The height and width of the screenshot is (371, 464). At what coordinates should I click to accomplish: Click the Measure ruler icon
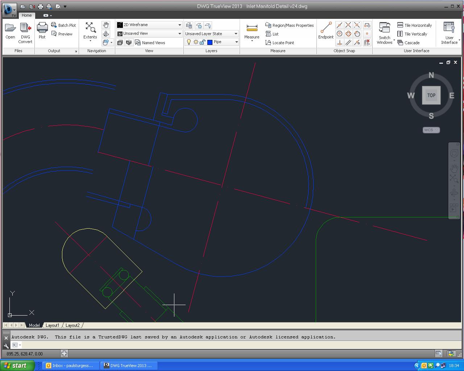252,28
